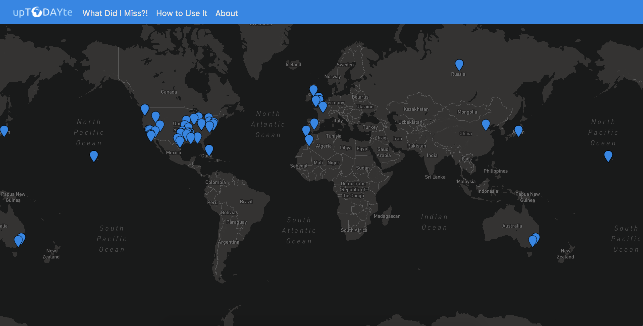Select the northernmost marker over the United Kingdom

tap(313, 89)
